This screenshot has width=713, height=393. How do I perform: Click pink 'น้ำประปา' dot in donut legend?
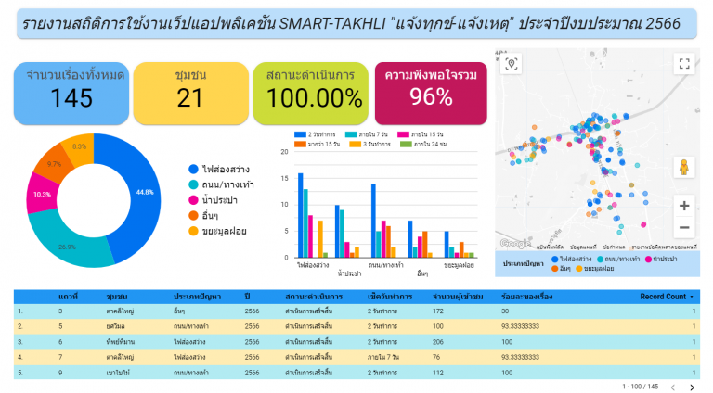(x=193, y=200)
